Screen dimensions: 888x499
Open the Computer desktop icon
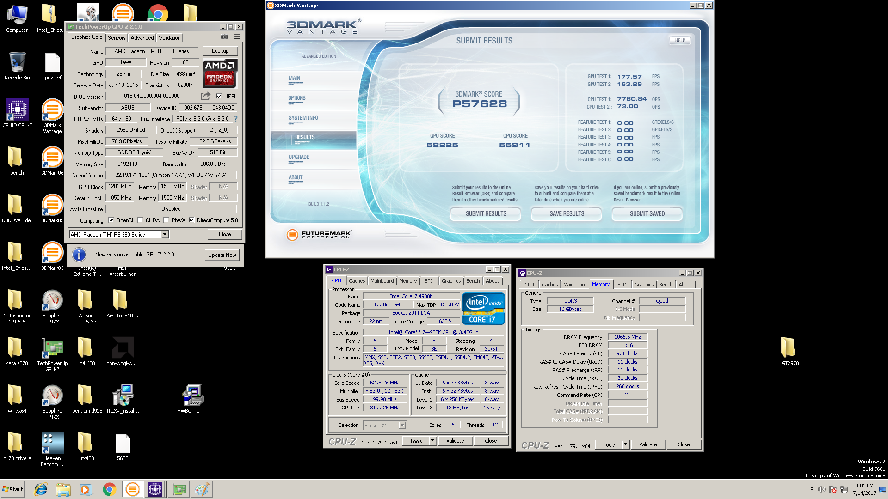tap(17, 18)
